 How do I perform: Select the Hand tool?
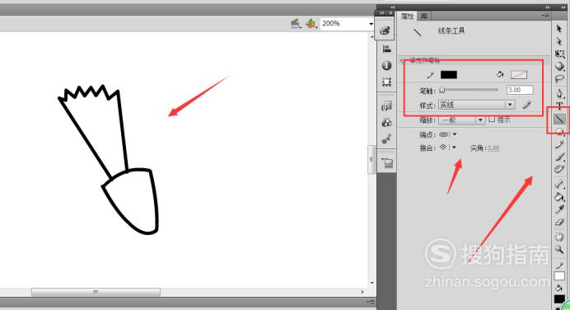(x=559, y=236)
